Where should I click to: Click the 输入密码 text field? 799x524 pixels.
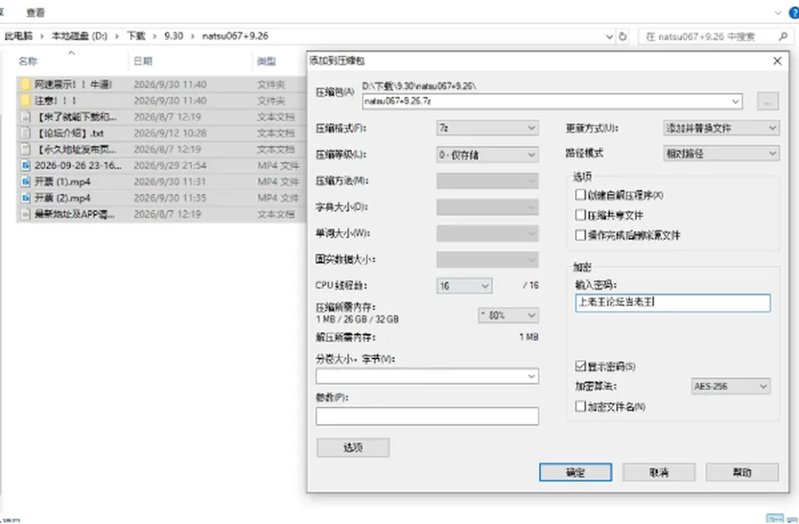(672, 303)
